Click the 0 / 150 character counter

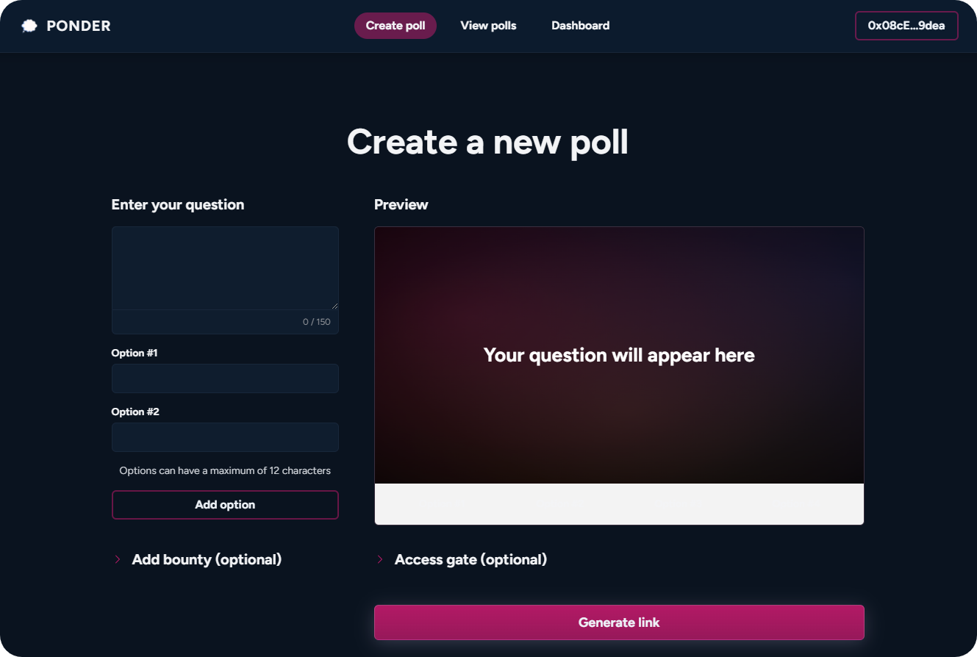(x=317, y=322)
